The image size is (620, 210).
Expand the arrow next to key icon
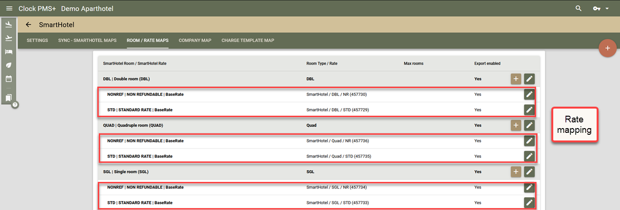[x=607, y=9]
